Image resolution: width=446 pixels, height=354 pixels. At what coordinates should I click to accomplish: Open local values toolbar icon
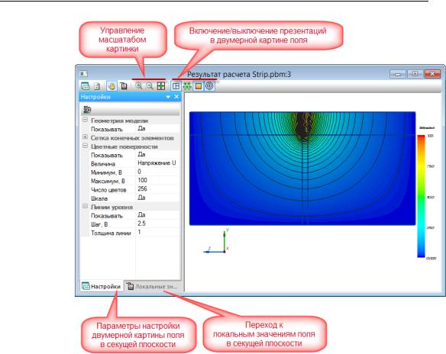[124, 85]
